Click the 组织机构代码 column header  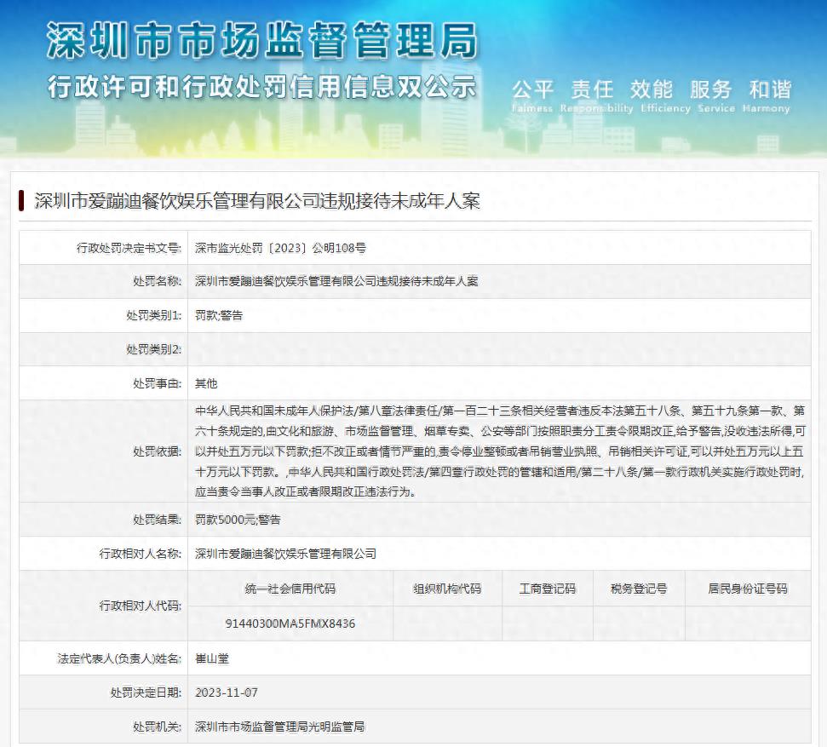click(x=447, y=589)
